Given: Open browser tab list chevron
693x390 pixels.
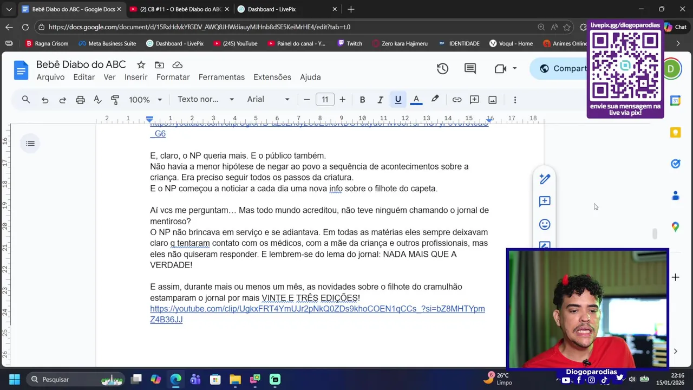Looking at the screenshot, I should tap(9, 9).
